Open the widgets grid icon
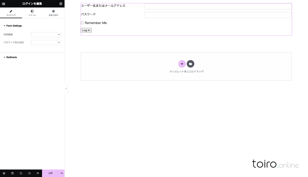 point(61,4)
